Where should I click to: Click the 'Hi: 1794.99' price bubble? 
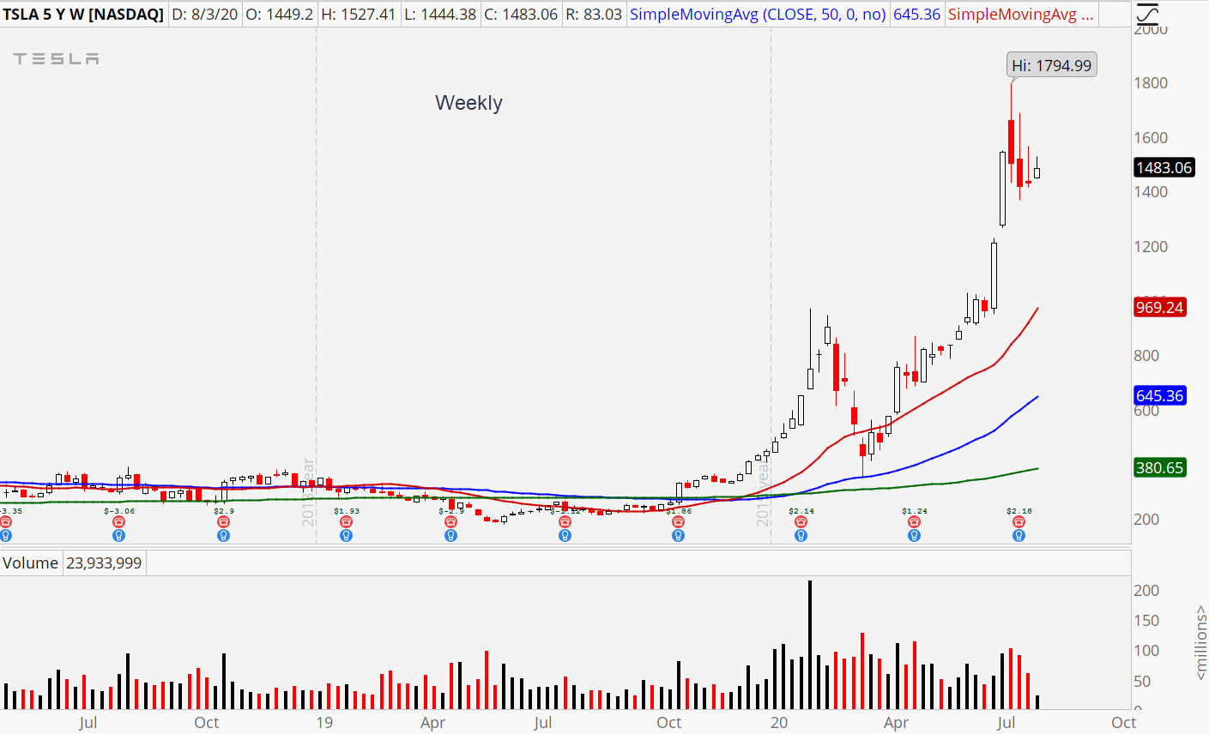click(x=1051, y=65)
